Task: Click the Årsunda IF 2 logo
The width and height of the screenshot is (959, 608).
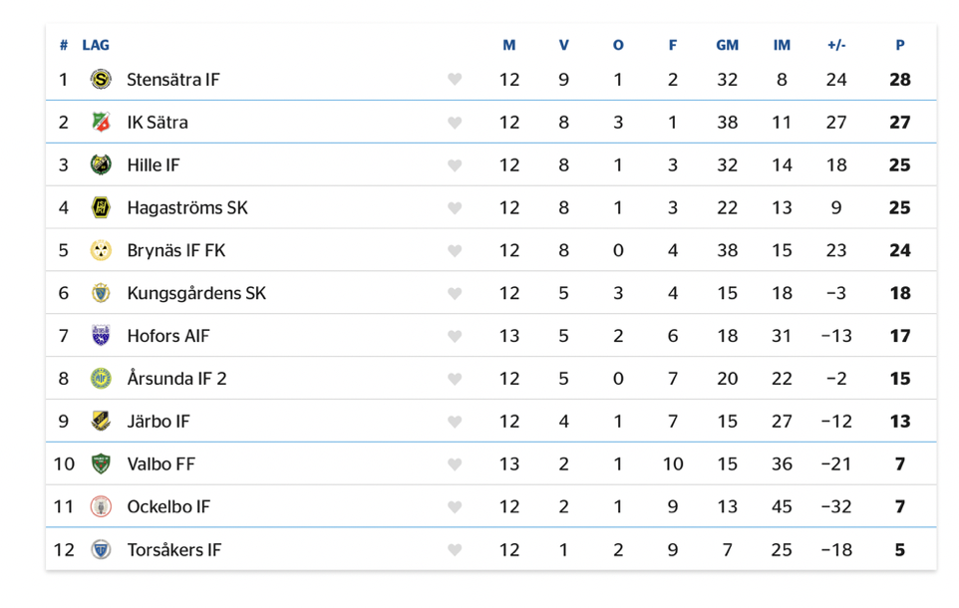Action: click(101, 379)
